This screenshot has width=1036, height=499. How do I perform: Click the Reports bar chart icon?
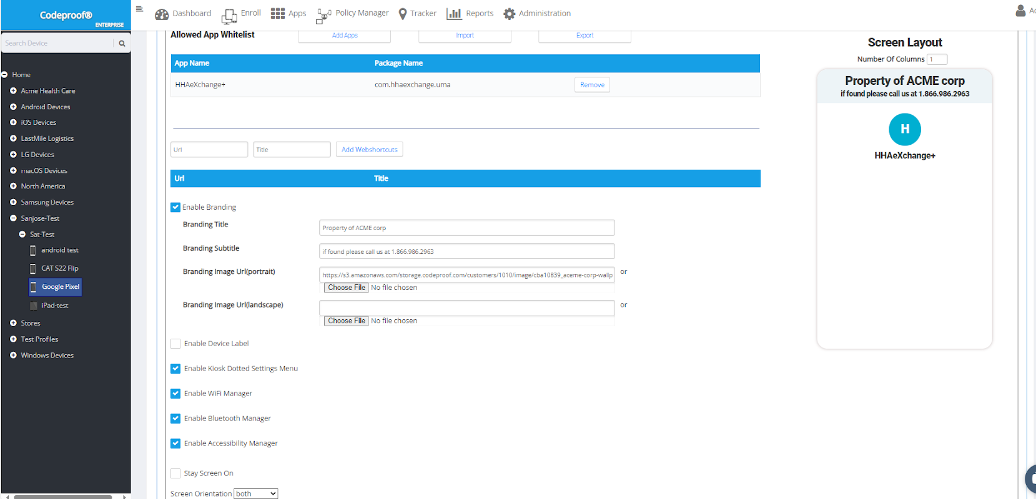tap(454, 13)
